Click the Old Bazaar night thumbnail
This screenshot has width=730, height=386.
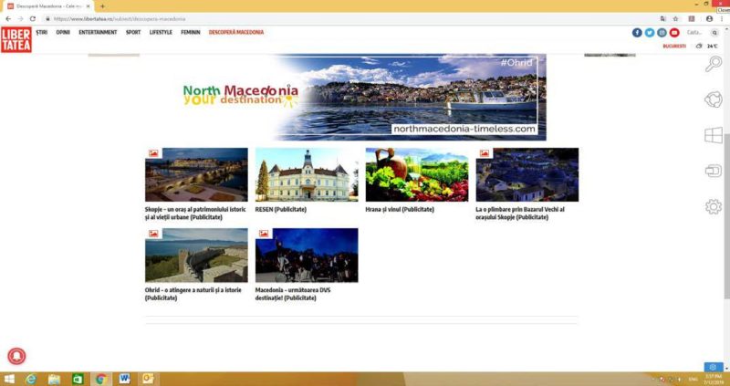[527, 174]
